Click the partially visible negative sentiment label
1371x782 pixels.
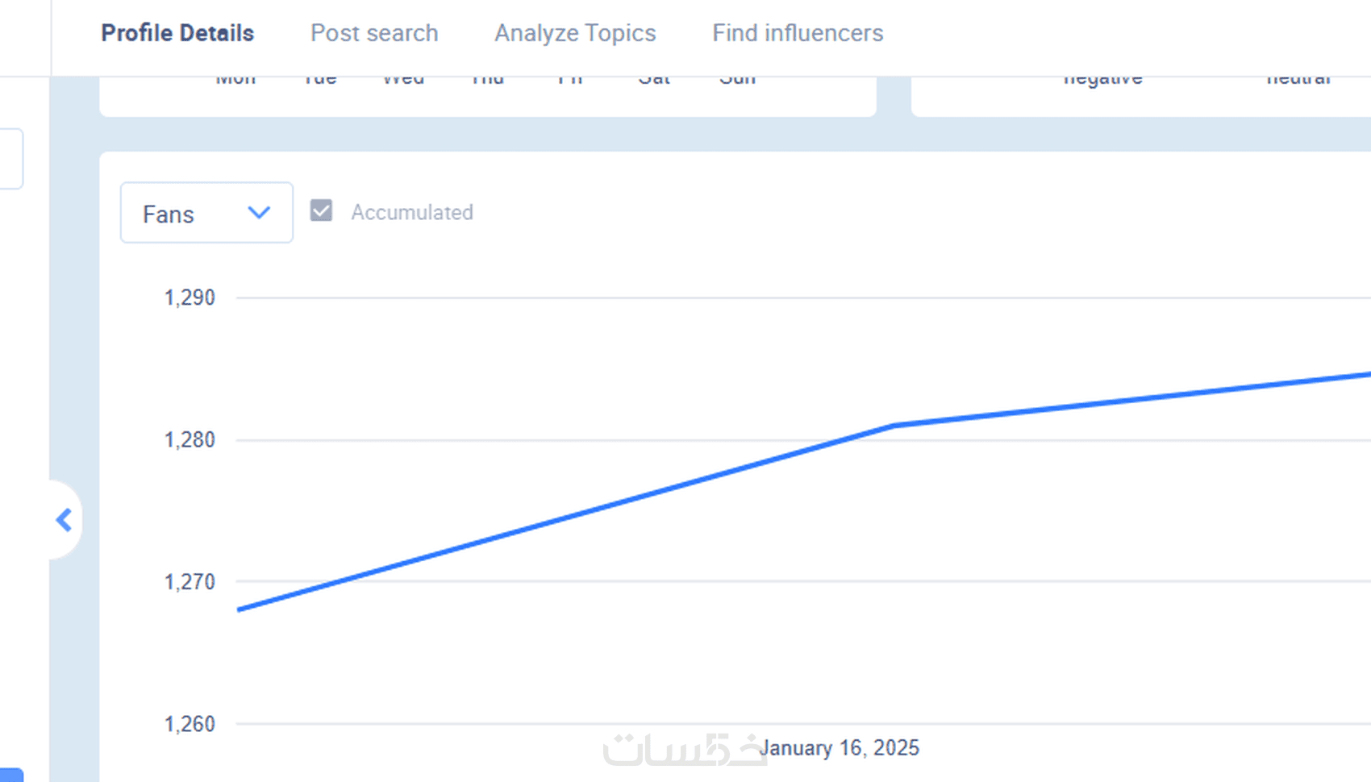[1102, 81]
